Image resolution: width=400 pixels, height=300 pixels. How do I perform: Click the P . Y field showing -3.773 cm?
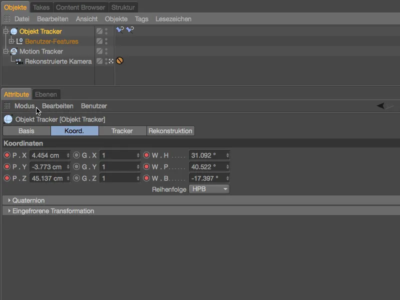pyautogui.click(x=49, y=166)
